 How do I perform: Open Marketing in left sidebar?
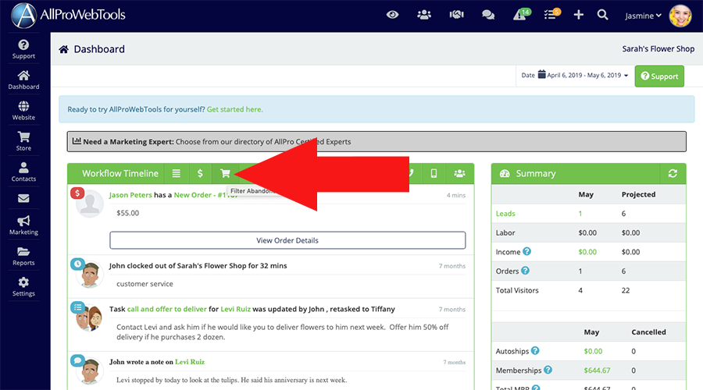(23, 225)
